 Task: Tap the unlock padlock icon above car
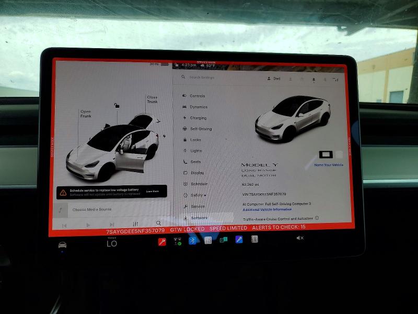click(117, 106)
